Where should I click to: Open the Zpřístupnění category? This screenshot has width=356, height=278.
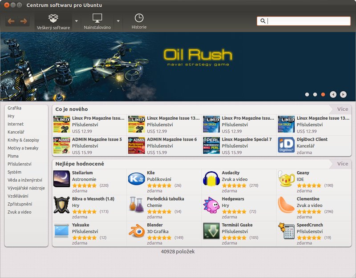tap(20, 204)
